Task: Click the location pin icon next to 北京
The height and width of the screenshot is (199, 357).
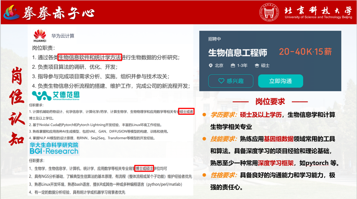Action: pos(211,65)
